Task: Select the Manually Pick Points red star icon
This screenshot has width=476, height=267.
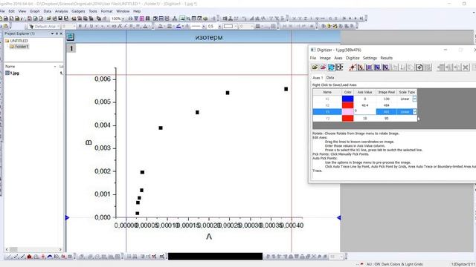Action: 353,67
